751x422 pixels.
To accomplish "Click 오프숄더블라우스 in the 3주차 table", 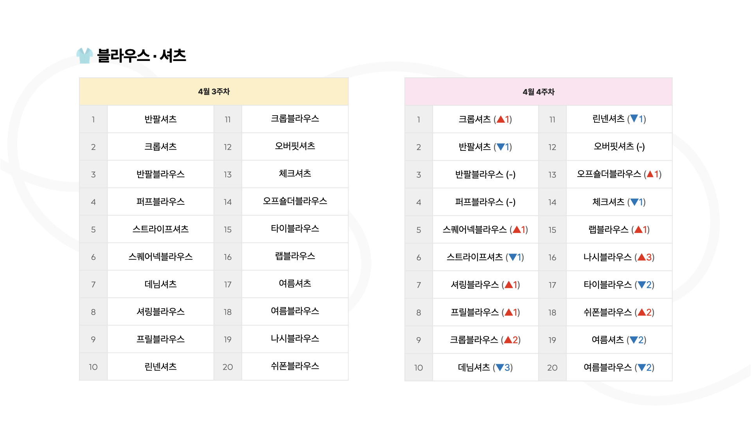I will 295,201.
